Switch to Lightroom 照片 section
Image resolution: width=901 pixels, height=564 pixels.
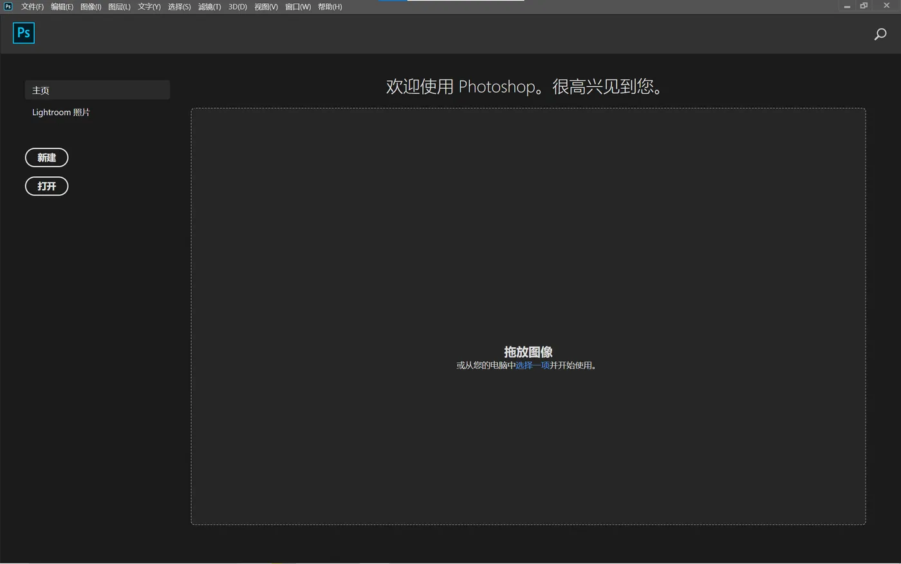(61, 112)
